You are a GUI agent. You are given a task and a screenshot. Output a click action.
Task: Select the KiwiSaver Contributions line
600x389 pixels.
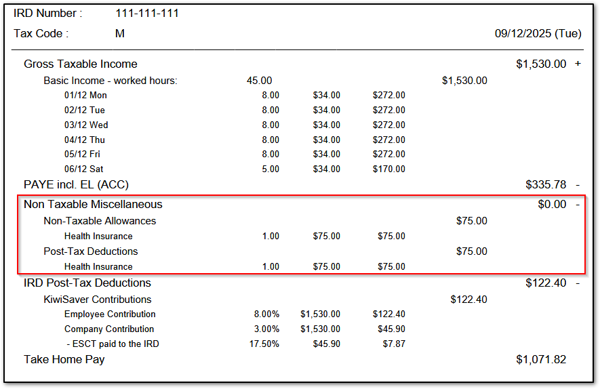pyautogui.click(x=97, y=300)
